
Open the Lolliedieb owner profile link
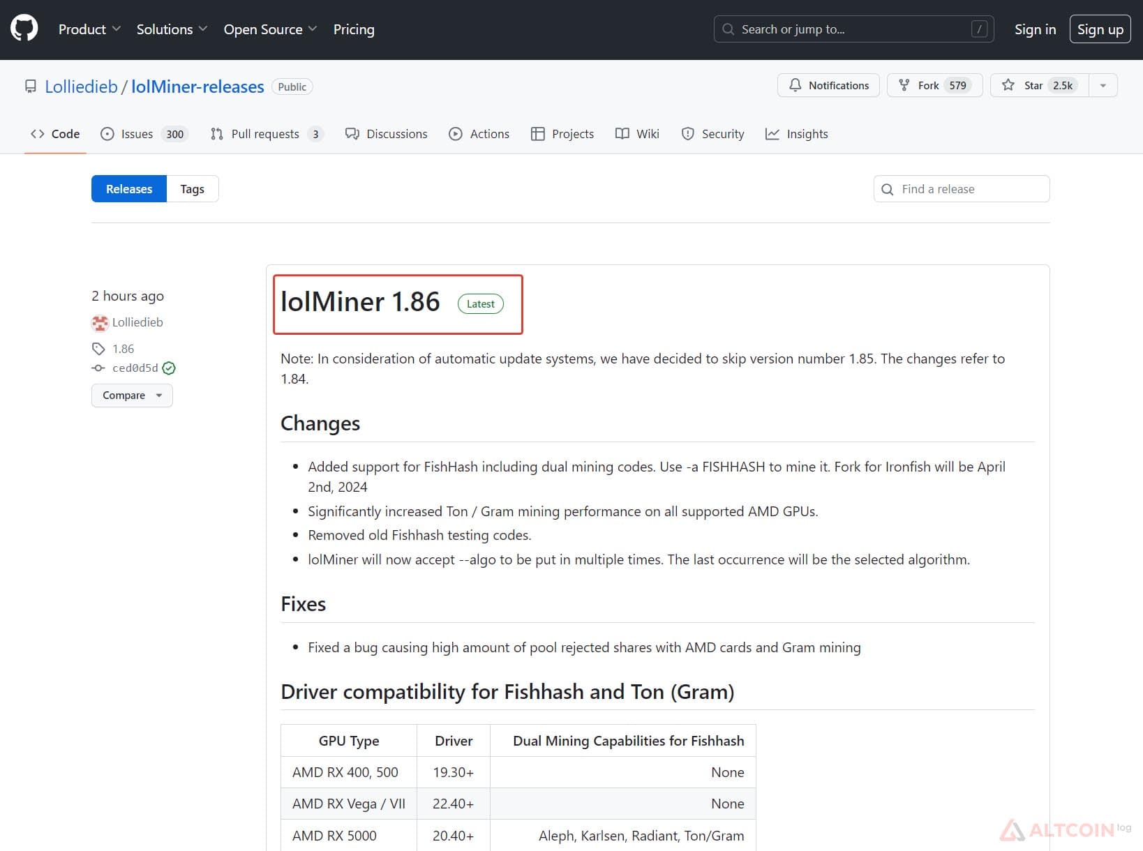[81, 86]
